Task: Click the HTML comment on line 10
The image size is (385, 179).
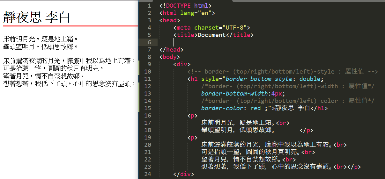Action: point(283,72)
